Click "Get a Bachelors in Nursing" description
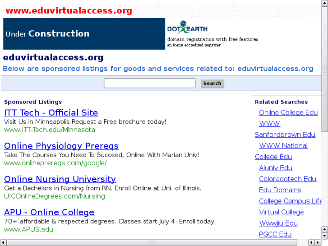The width and height of the screenshot is (328, 246). [x=103, y=188]
